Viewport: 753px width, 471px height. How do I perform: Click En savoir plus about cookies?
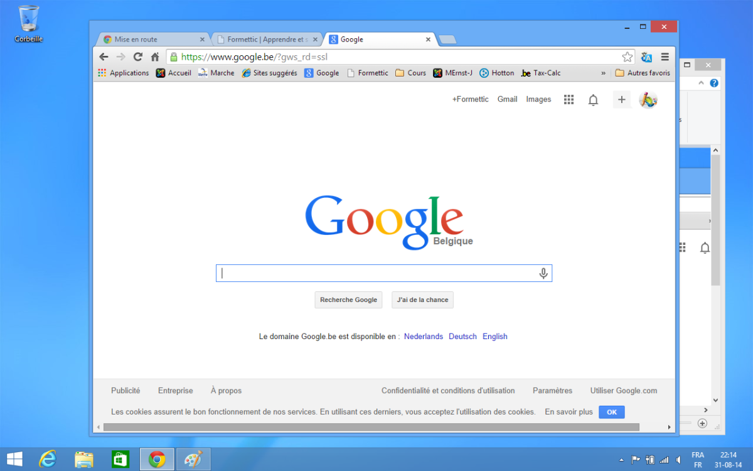point(569,412)
